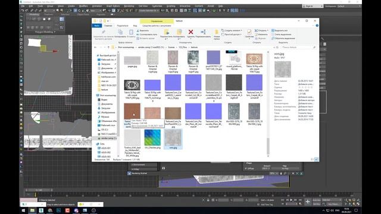
Task: Click Invert Selection (Обратить выделение) in ribbon
Action: [x=283, y=38]
